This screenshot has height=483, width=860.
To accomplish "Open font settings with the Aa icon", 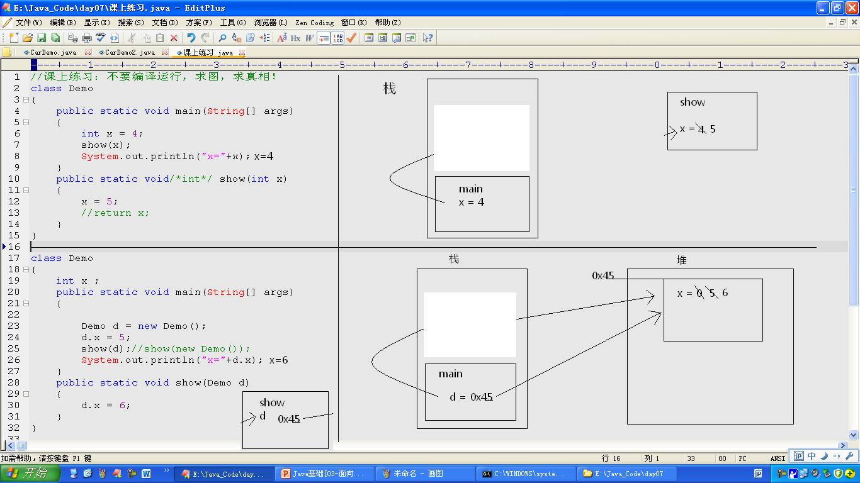I will click(282, 38).
